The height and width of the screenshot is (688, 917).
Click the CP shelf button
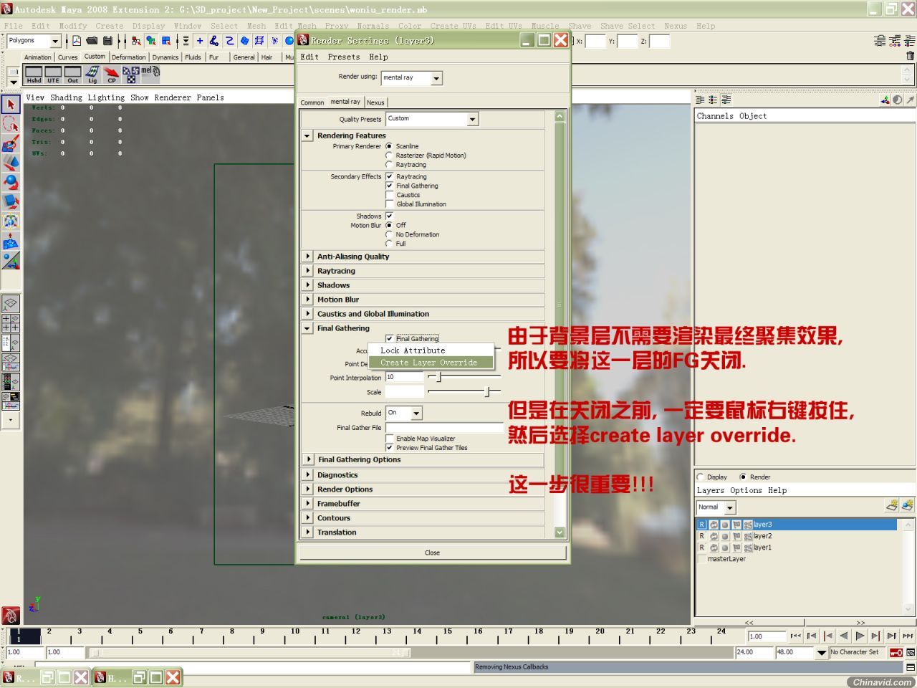(x=111, y=74)
